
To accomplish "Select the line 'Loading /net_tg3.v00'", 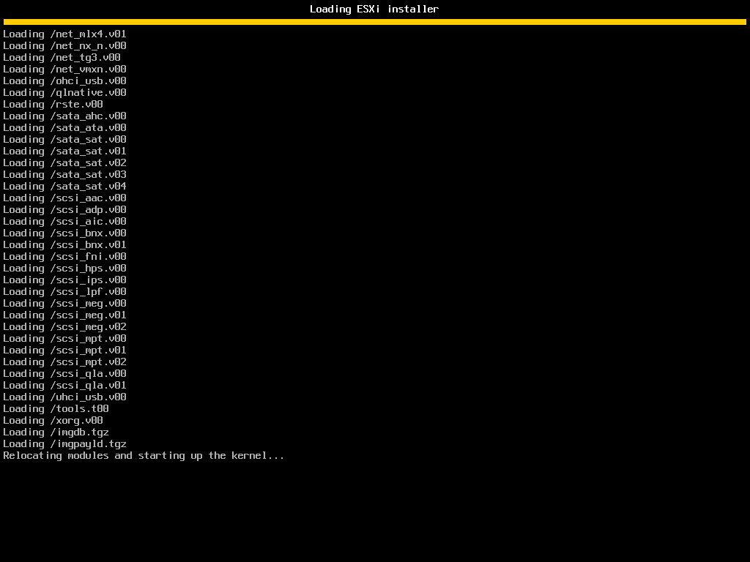I will click(x=62, y=57).
